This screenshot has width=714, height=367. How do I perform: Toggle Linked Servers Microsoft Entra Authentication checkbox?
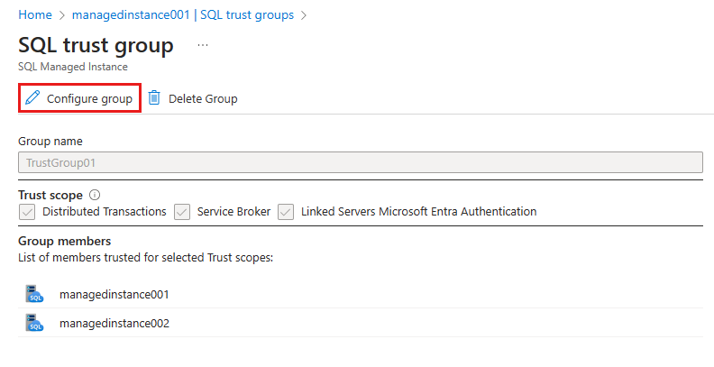[x=286, y=212]
